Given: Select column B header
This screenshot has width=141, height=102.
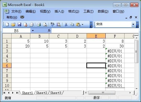Looking at the screenshot, I should click(40, 36).
